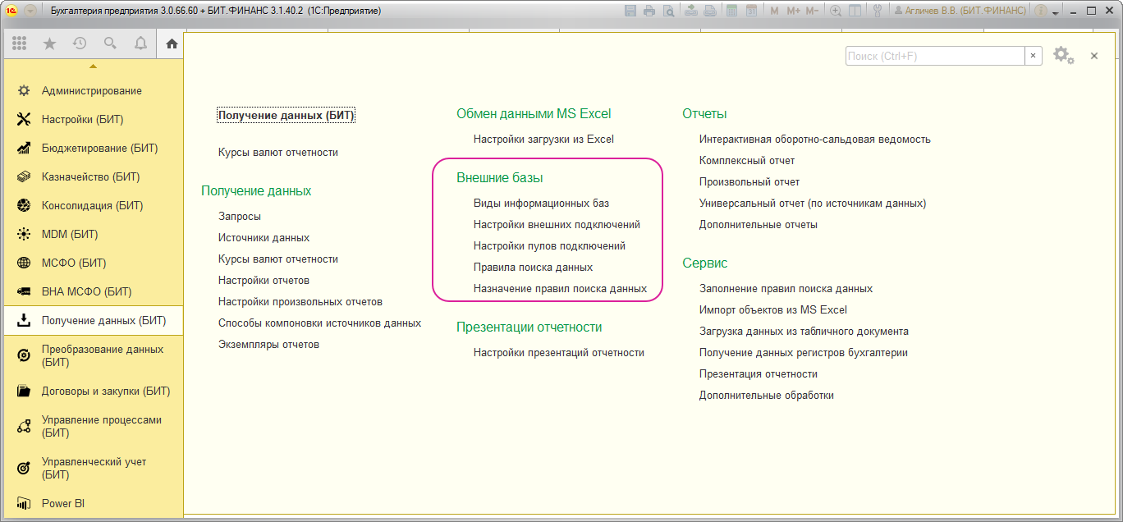Click the Поиск (Ctrl+F) search field
The height and width of the screenshot is (522, 1123).
(x=934, y=56)
